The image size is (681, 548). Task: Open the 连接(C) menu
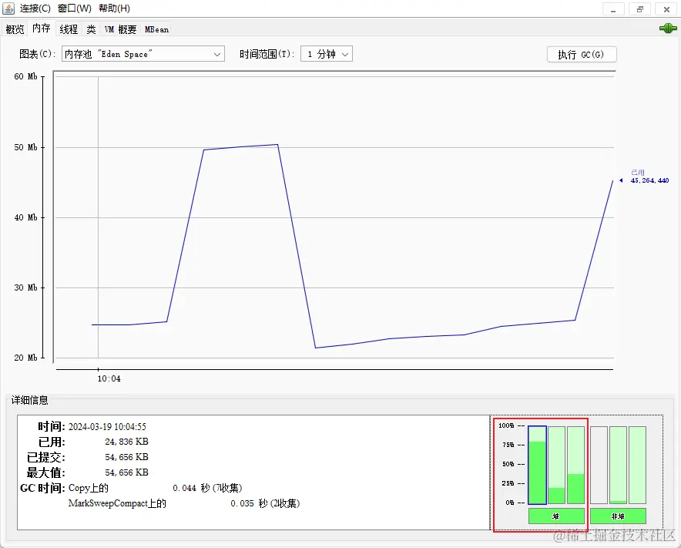point(35,8)
